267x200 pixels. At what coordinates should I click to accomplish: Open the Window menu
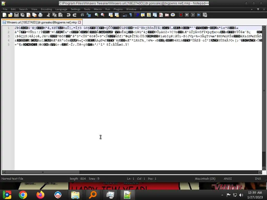click(x=131, y=9)
